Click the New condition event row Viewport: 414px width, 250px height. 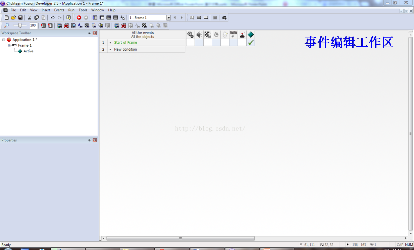125,49
